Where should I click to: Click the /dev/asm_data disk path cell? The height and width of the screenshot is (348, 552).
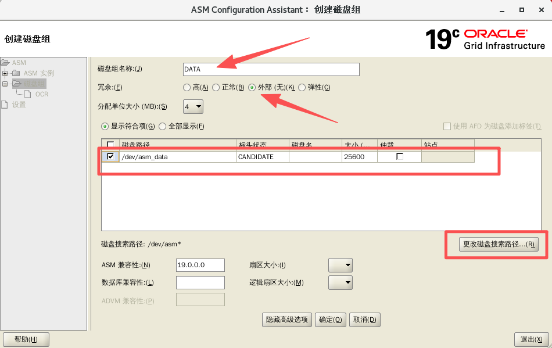[x=178, y=157]
